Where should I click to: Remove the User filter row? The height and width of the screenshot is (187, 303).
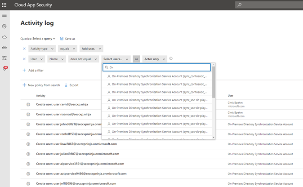(24, 59)
